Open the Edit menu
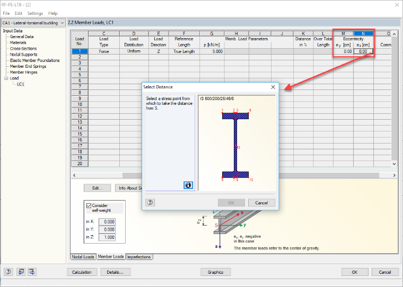This screenshot has height=287, width=403. click(x=19, y=13)
